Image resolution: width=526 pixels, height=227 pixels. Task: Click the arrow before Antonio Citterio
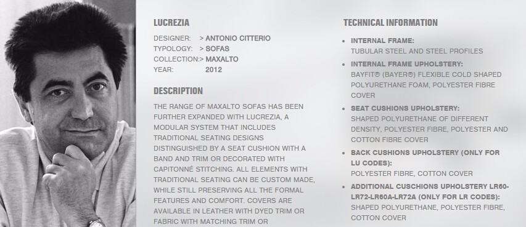(x=202, y=38)
